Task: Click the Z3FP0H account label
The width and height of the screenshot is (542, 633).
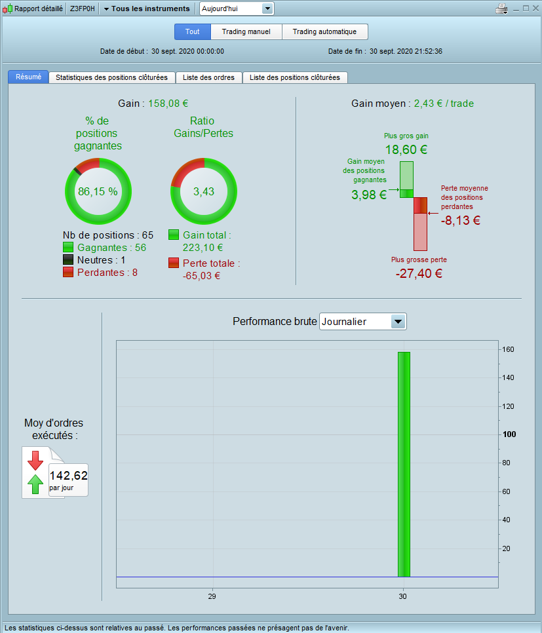Action: pos(83,9)
